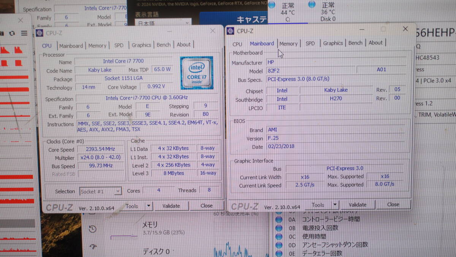Image resolution: width=456 pixels, height=257 pixels.
Task: Open the Memory tab in the right CPU-Z window
Action: point(288,44)
